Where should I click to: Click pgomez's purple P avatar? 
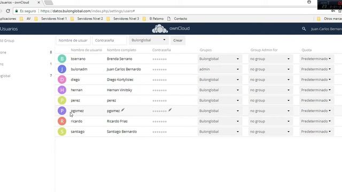pyautogui.click(x=62, y=111)
